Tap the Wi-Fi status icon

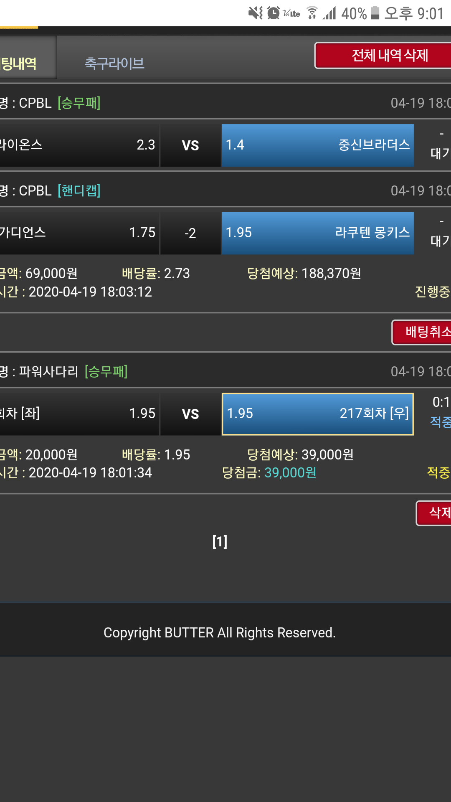(312, 13)
